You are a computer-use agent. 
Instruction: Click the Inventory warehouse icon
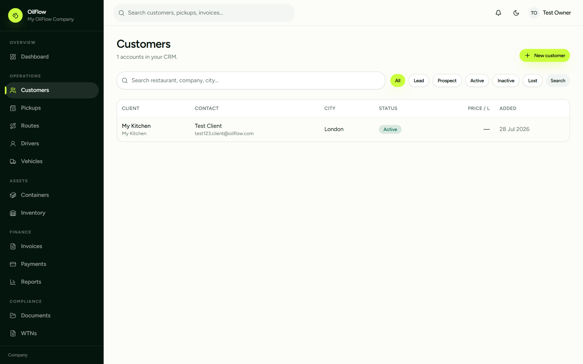pyautogui.click(x=13, y=213)
